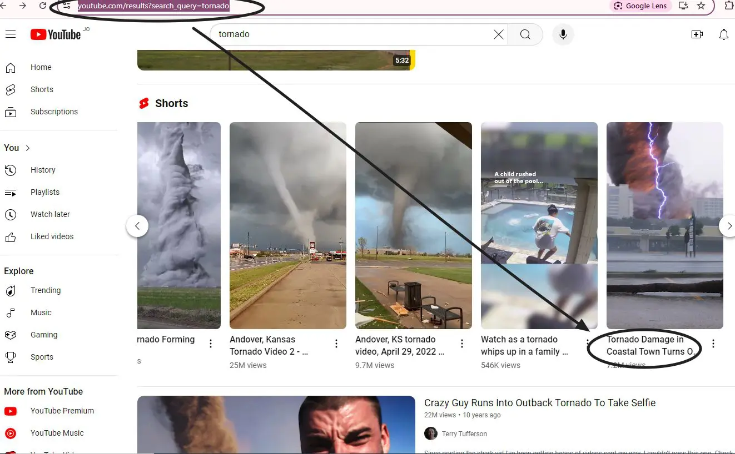Open more options for Tornado Forming short
The width and height of the screenshot is (735, 454).
tap(211, 344)
